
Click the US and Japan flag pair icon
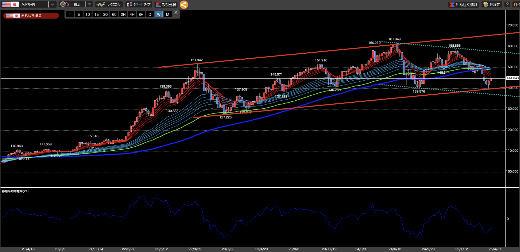pos(10,4)
